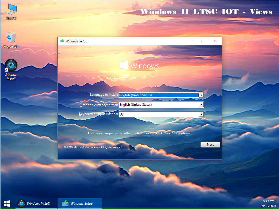279x209 pixels.
Task: Click the Windows Setup title bar icon
Action: [62, 41]
